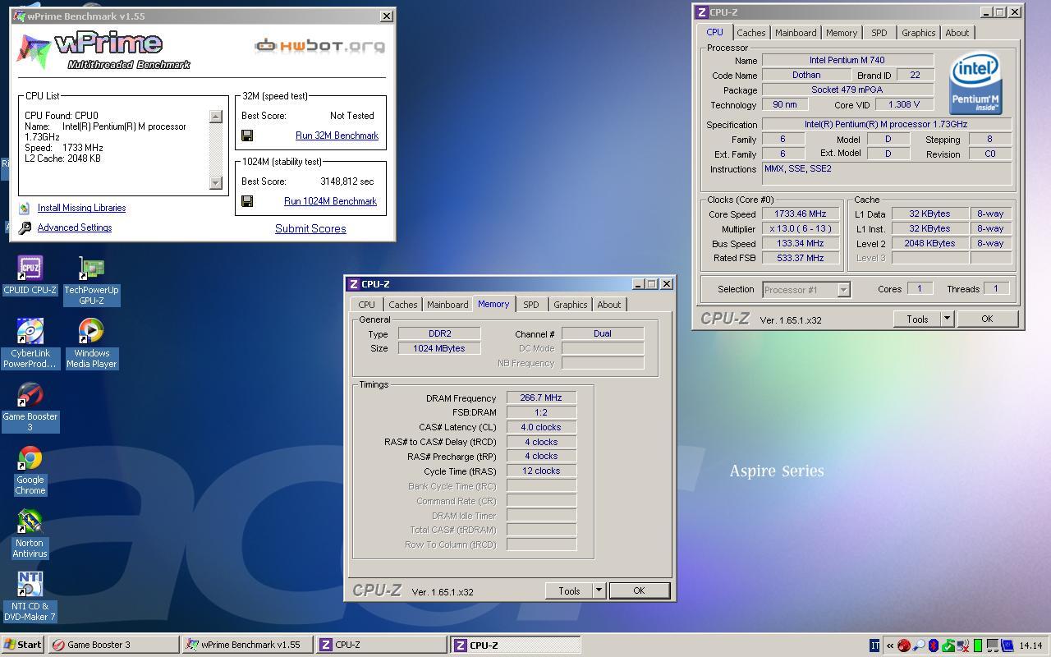The height and width of the screenshot is (657, 1051).
Task: Click the blue phone tray icon
Action: (1007, 646)
